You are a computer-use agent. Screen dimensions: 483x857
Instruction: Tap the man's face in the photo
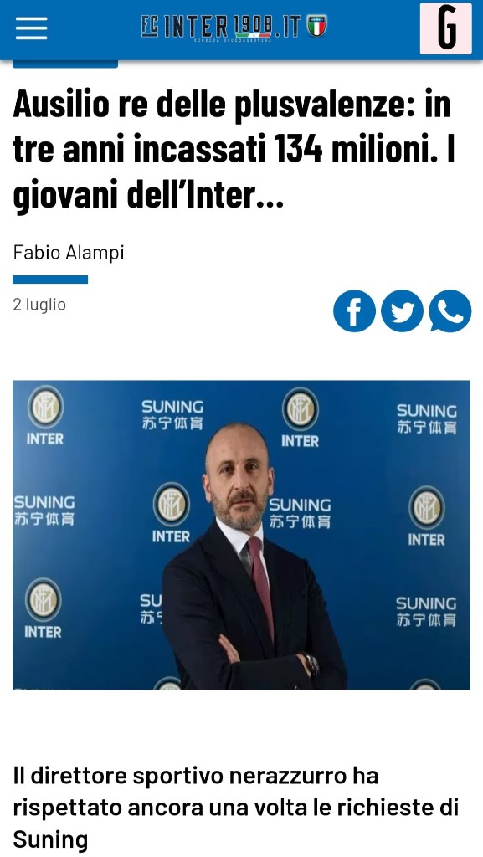[x=239, y=474]
